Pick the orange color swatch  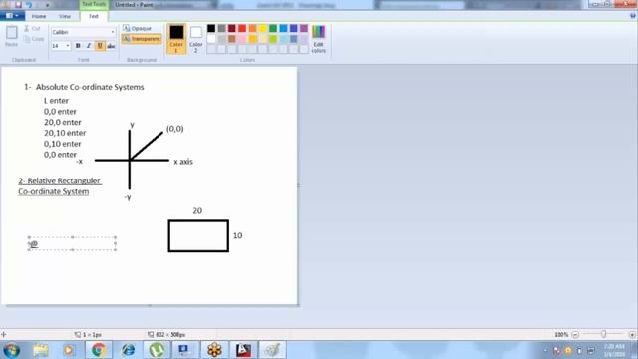252,28
